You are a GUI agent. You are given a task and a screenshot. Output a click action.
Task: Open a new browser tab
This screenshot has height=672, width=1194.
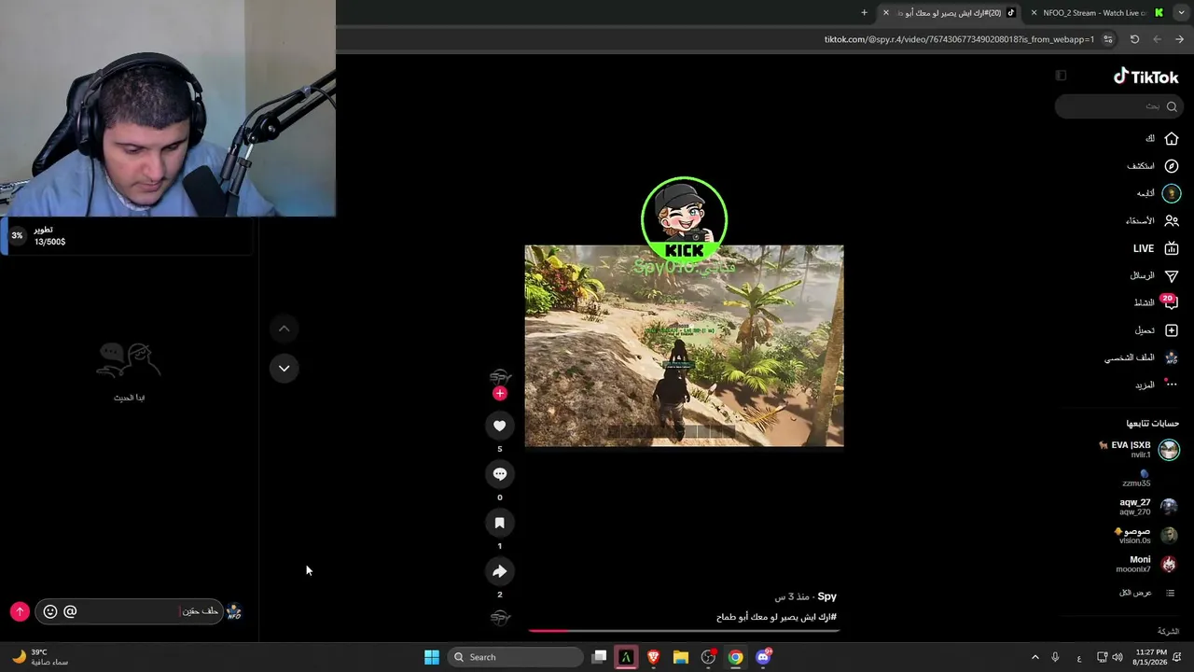(x=864, y=13)
